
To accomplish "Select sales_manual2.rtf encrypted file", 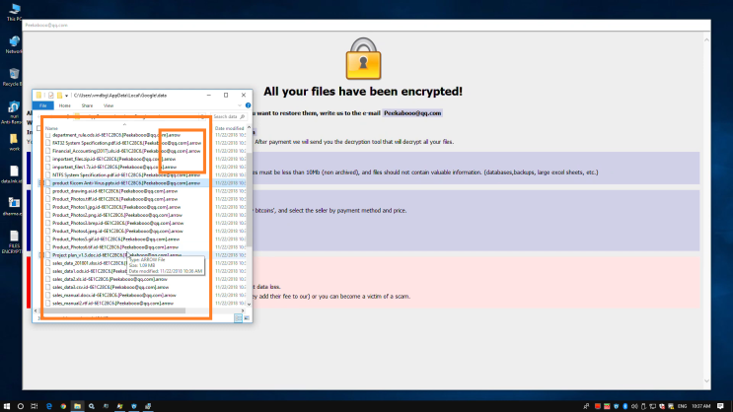I will click(112, 304).
